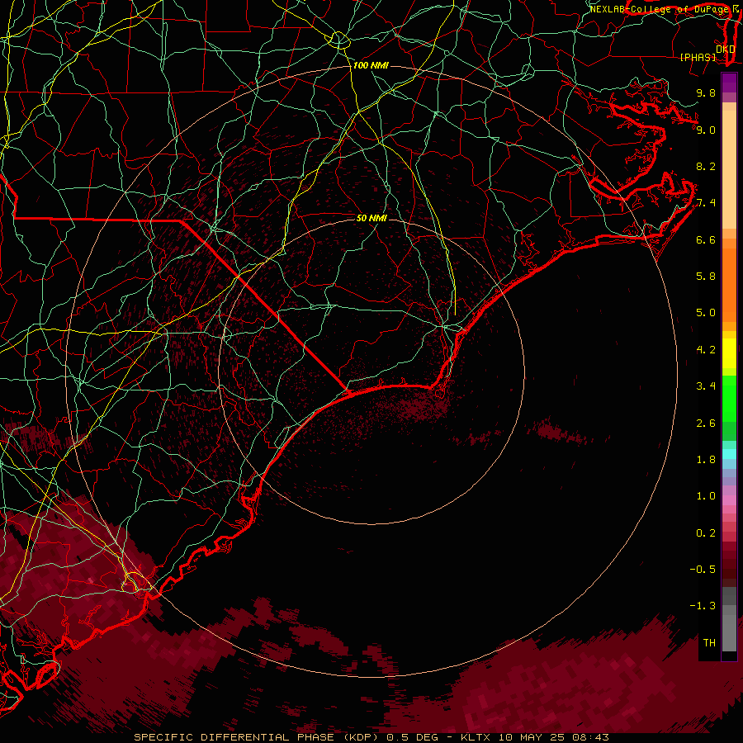Click the 9.0 value on the scale
This screenshot has width=743, height=743.
pos(706,130)
